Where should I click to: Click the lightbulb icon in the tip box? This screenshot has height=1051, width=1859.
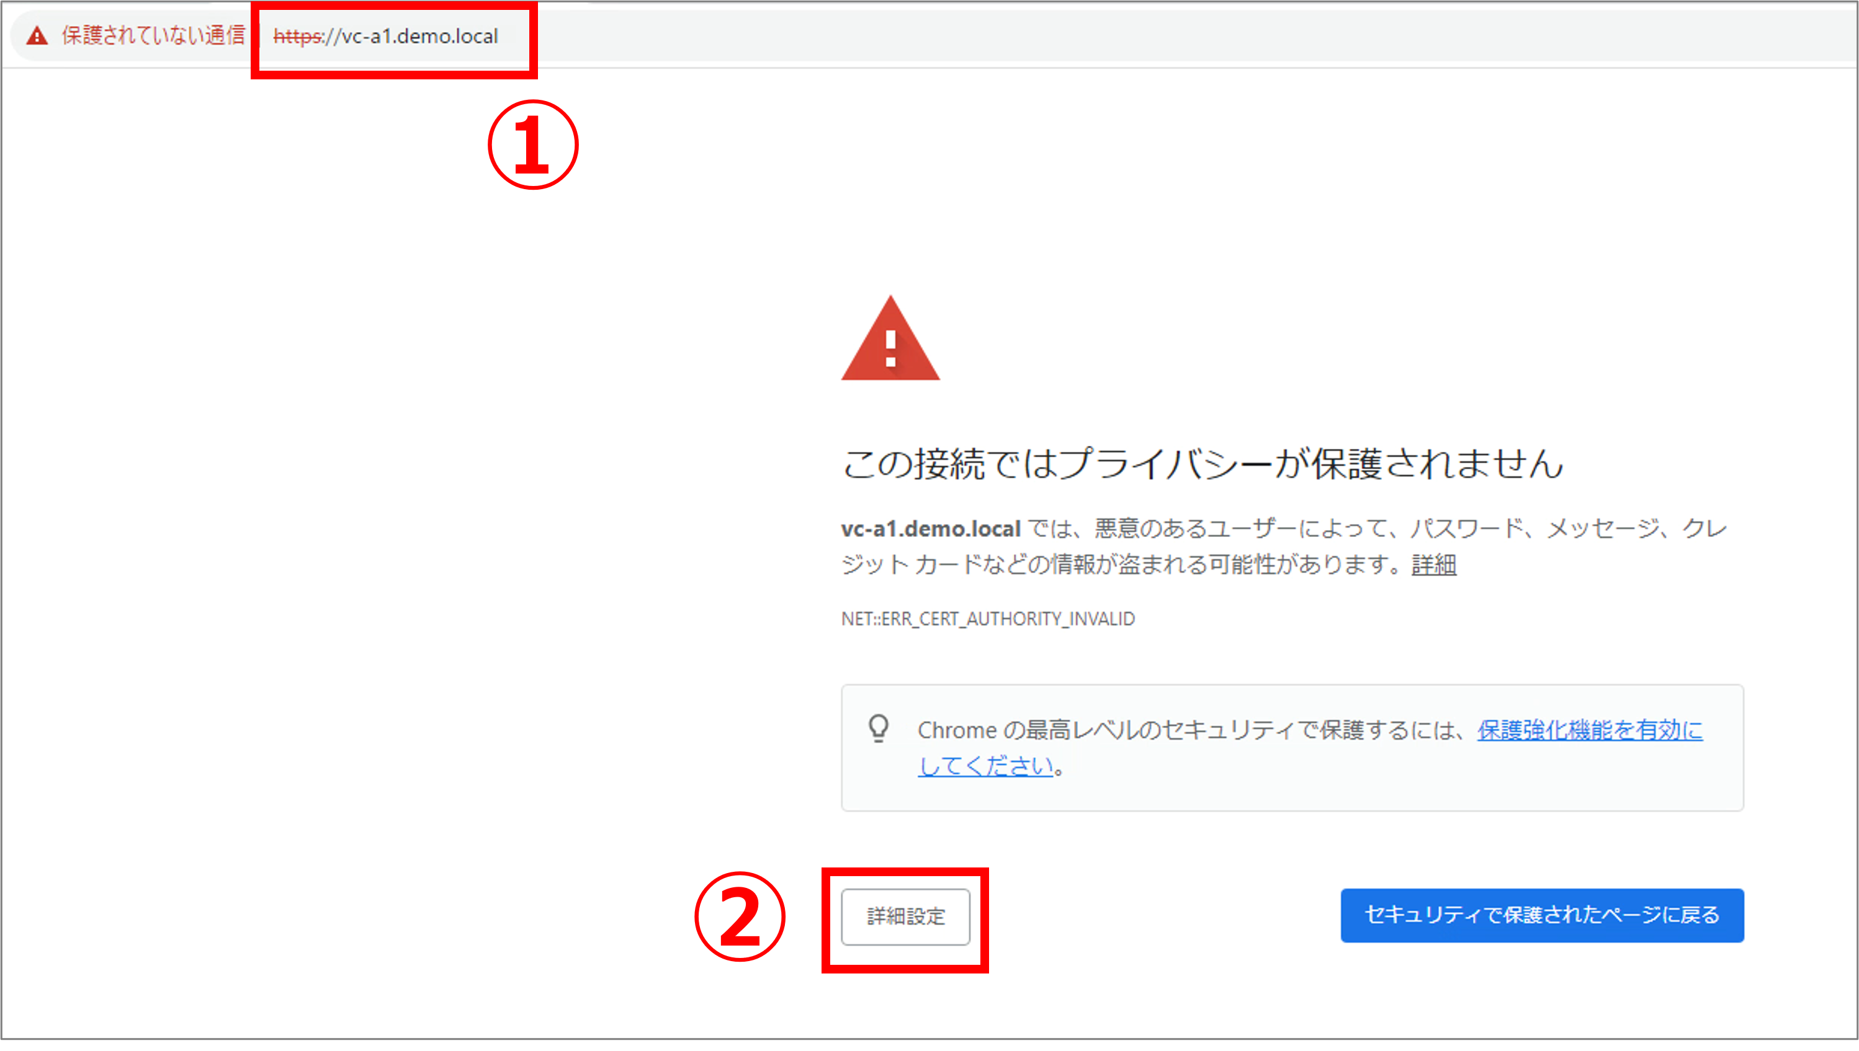click(878, 729)
